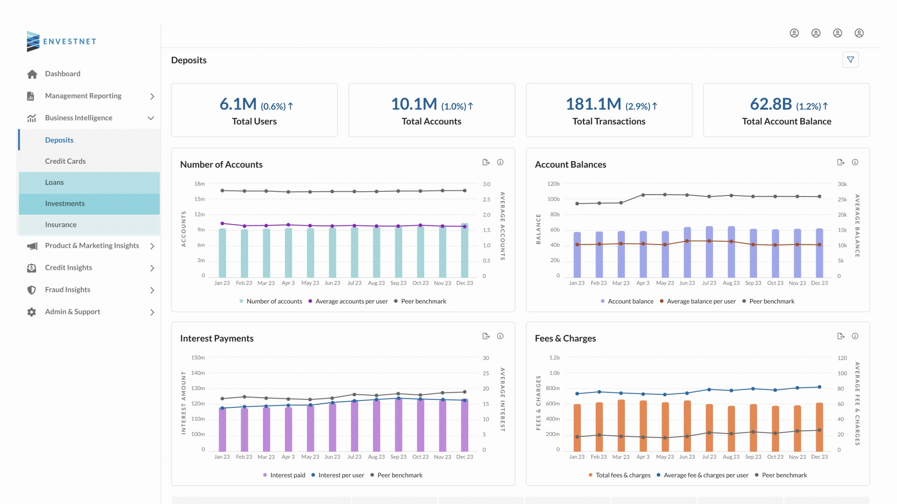
Task: Export the Interest Payments chart
Action: [x=486, y=336]
